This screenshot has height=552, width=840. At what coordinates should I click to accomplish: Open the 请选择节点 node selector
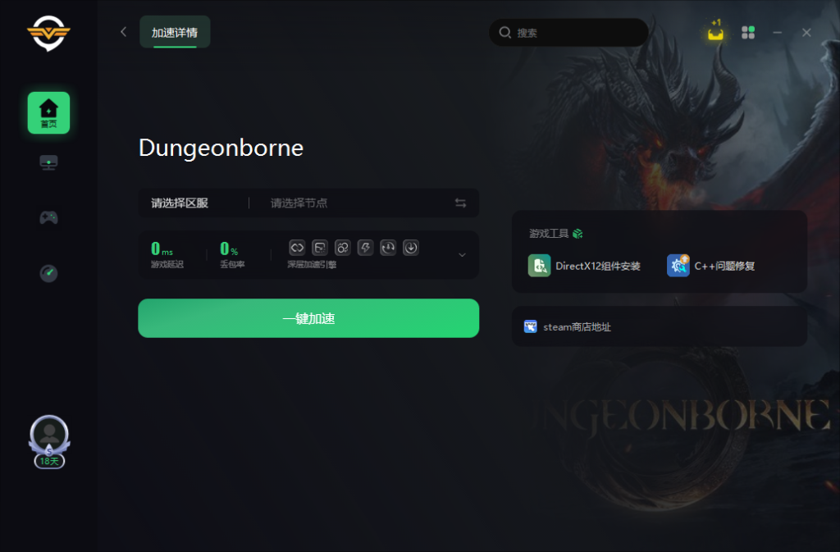[x=299, y=203]
